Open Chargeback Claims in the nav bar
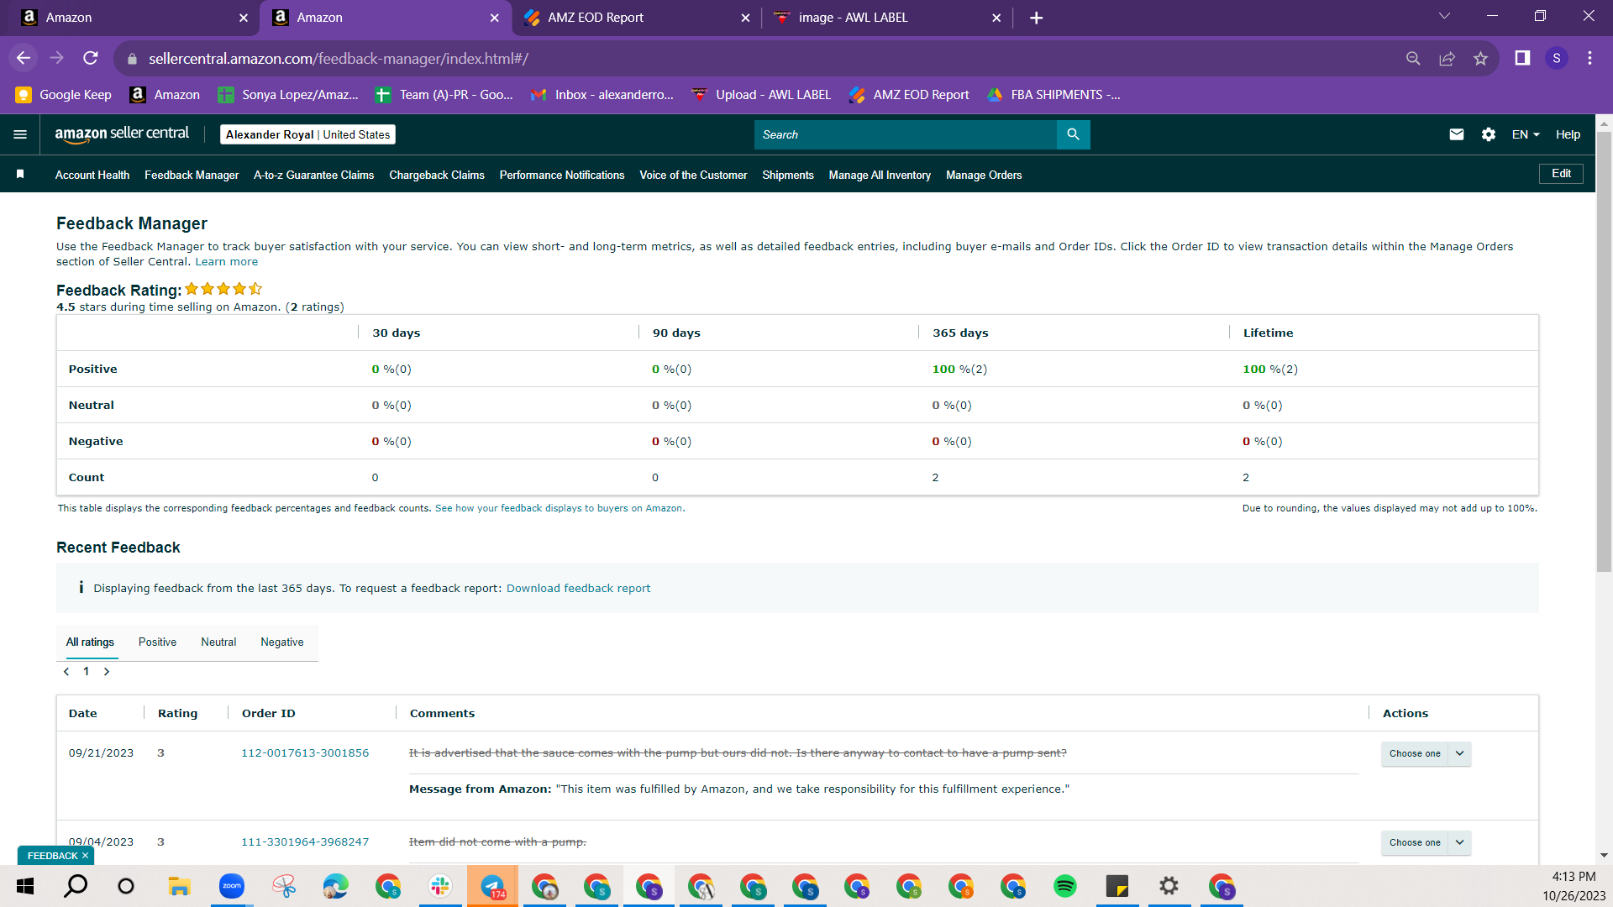The image size is (1613, 907). tap(437, 175)
